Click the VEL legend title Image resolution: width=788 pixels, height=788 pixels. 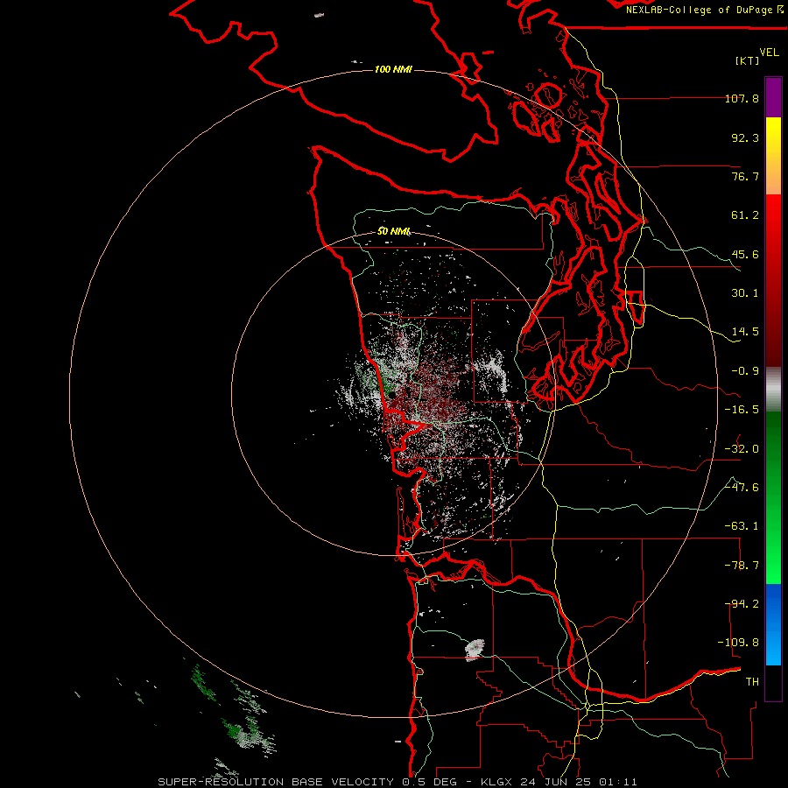(769, 53)
